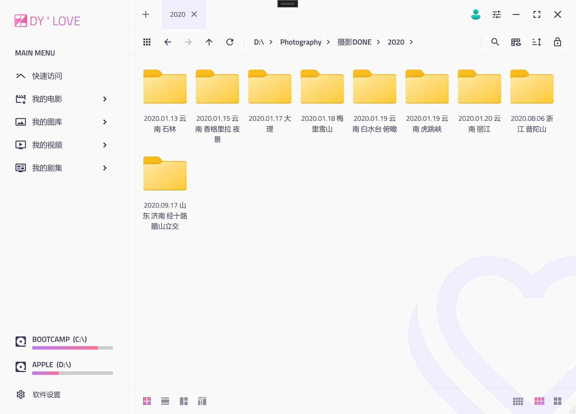
Task: Search files with magnifier icon
Action: pyautogui.click(x=495, y=42)
